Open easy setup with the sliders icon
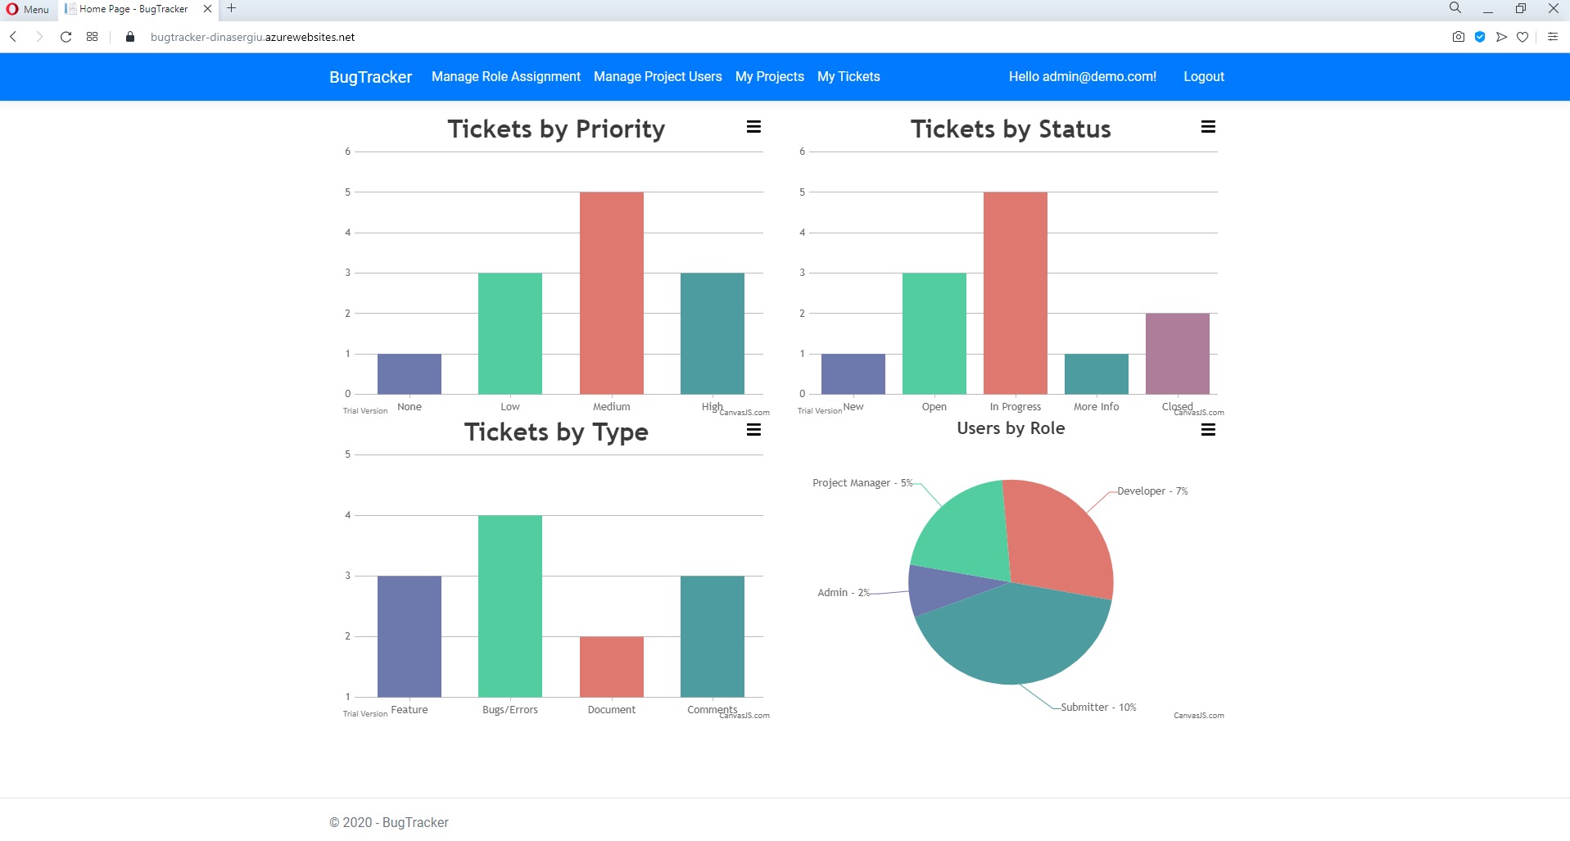This screenshot has width=1570, height=841. pyautogui.click(x=1552, y=36)
